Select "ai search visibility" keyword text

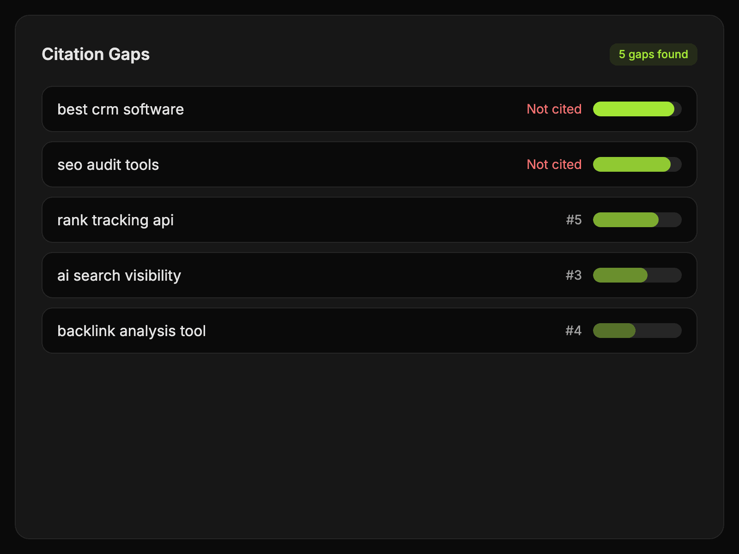(119, 276)
